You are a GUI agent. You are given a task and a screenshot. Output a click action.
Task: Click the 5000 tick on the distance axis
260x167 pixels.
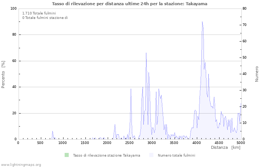tap(241, 143)
